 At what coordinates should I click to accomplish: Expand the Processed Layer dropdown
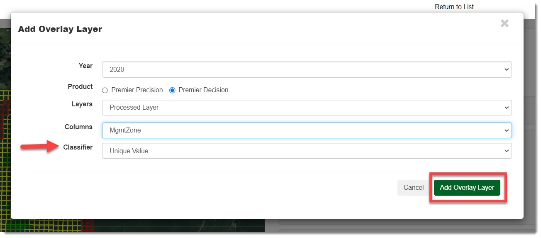[307, 108]
